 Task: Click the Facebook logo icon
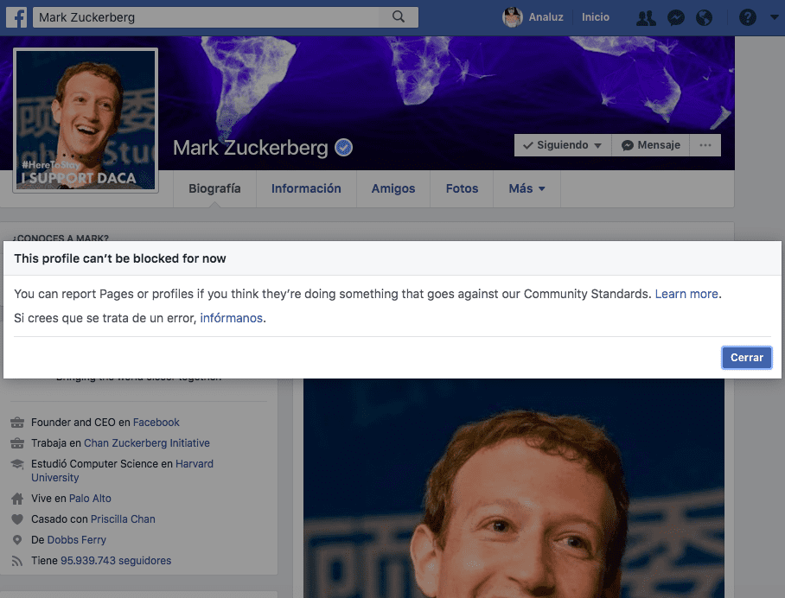pos(16,17)
